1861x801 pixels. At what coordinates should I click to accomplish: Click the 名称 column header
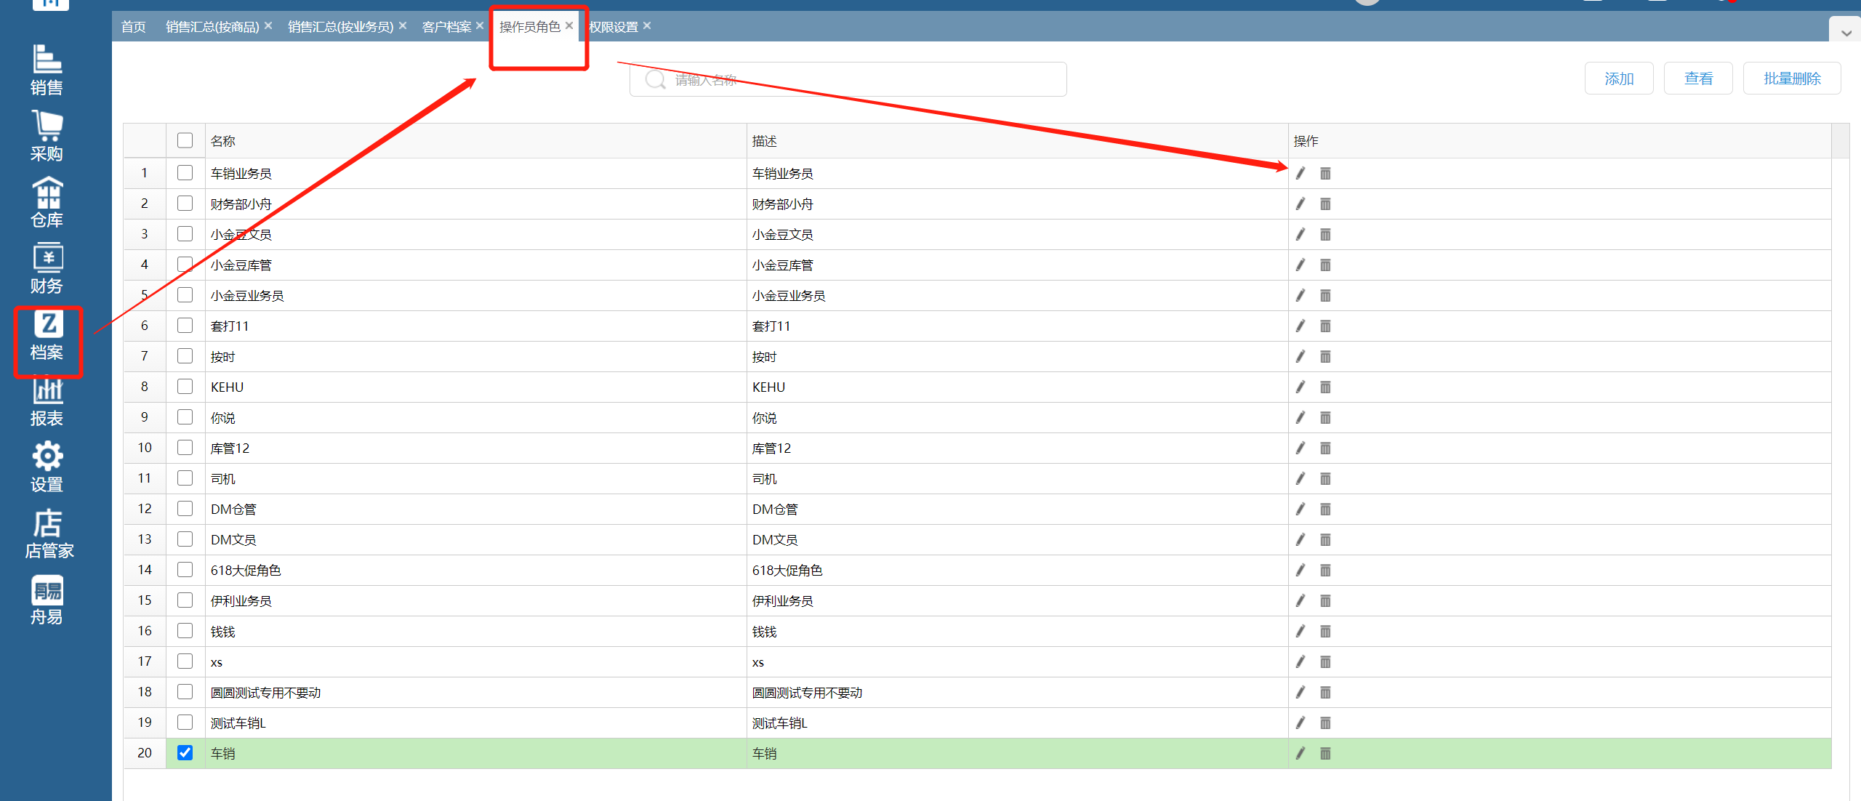[475, 141]
